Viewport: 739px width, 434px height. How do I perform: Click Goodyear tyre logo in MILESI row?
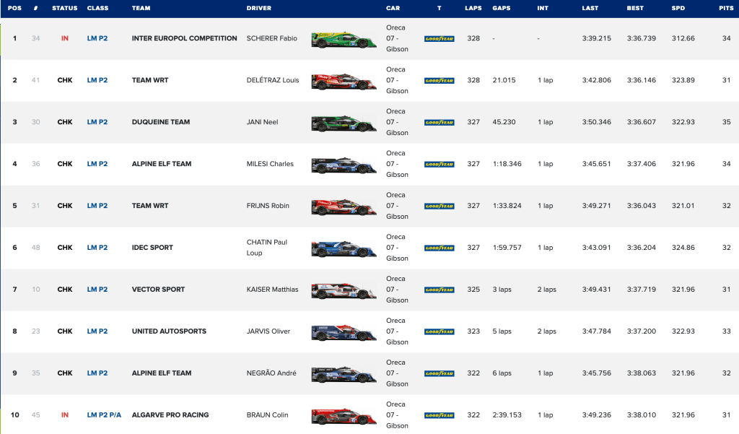(440, 164)
